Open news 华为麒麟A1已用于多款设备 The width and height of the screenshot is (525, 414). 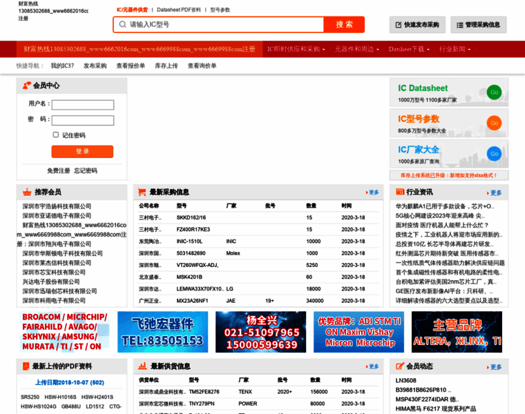[445, 206]
